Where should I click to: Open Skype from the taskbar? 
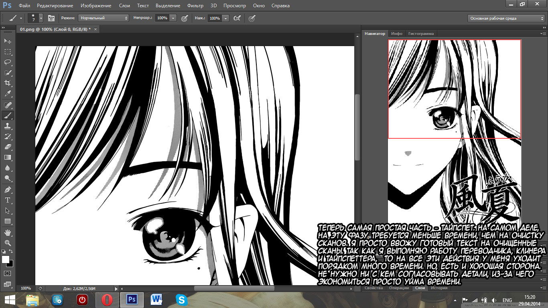pos(181,300)
